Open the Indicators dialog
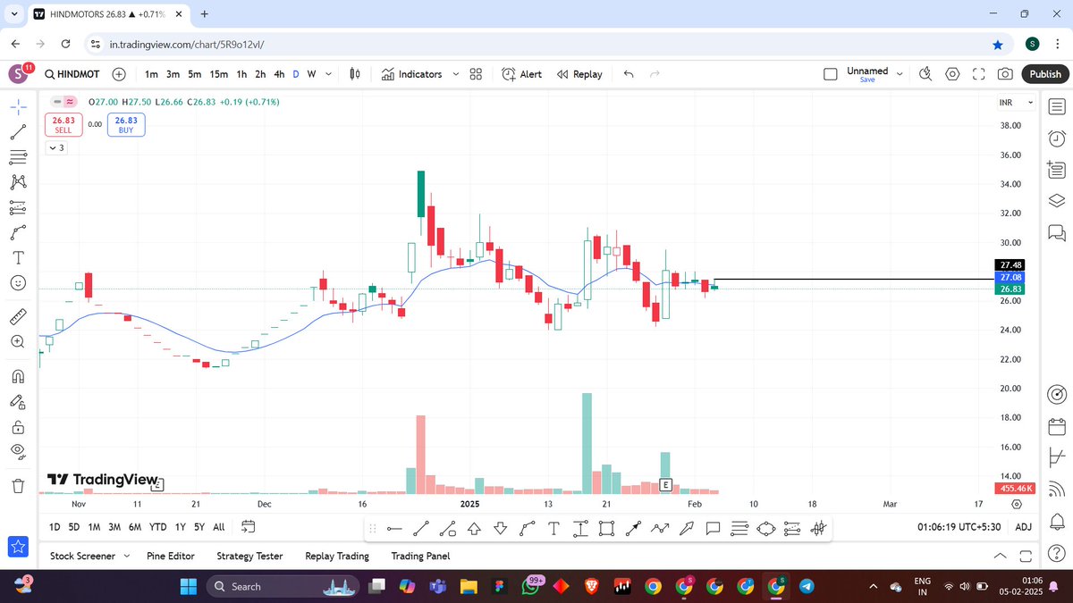 tap(412, 74)
